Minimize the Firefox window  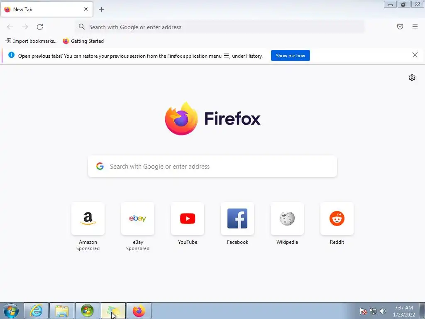[390, 4]
